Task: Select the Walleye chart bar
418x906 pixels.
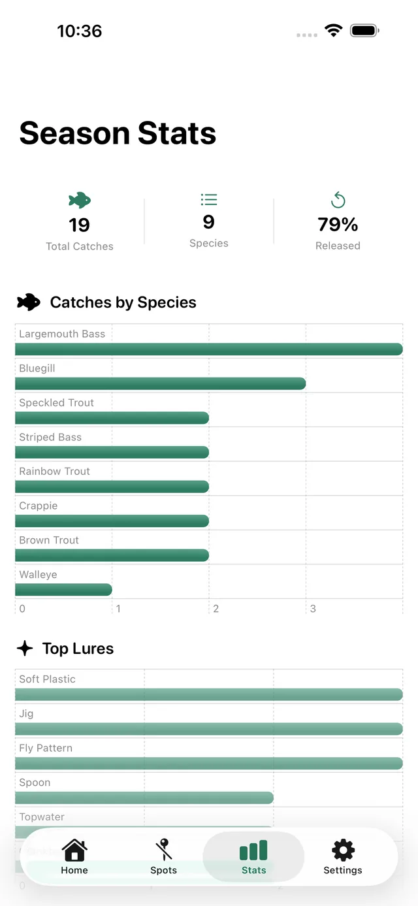Action: point(64,590)
